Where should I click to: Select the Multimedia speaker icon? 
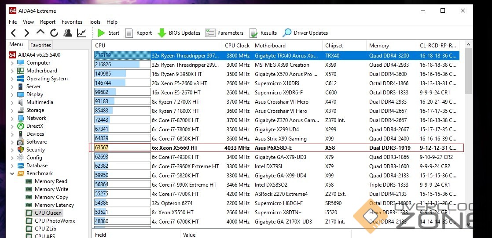point(21,102)
